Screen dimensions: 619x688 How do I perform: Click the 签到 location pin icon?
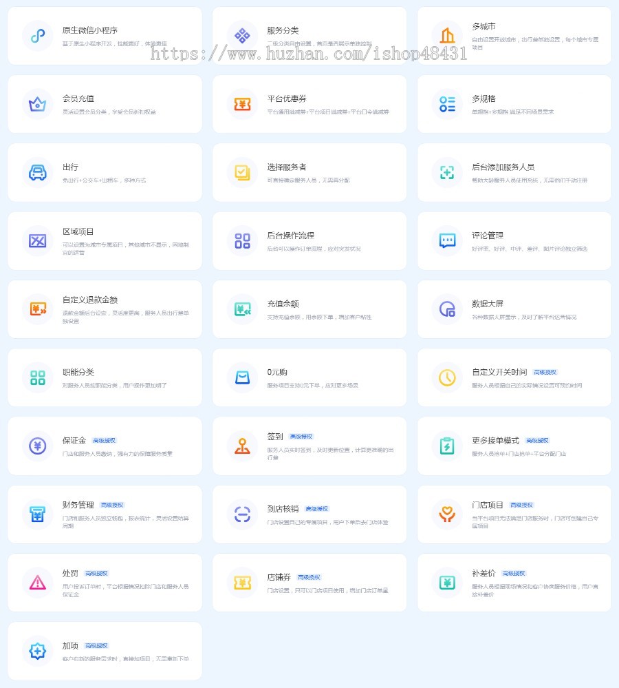pos(242,446)
